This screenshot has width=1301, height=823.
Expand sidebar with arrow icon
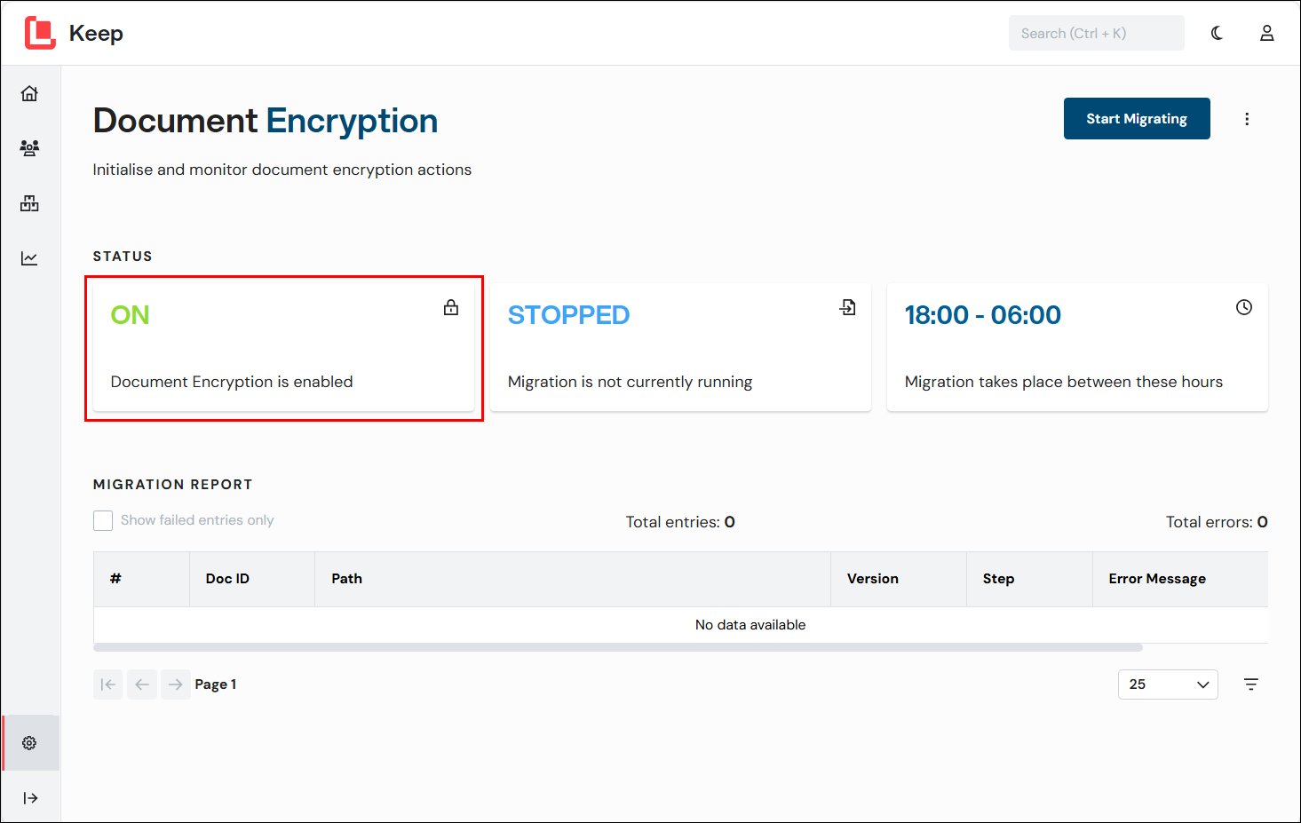(x=30, y=798)
